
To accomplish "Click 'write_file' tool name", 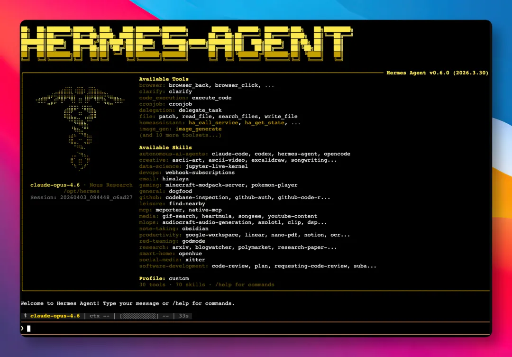I will coord(281,116).
